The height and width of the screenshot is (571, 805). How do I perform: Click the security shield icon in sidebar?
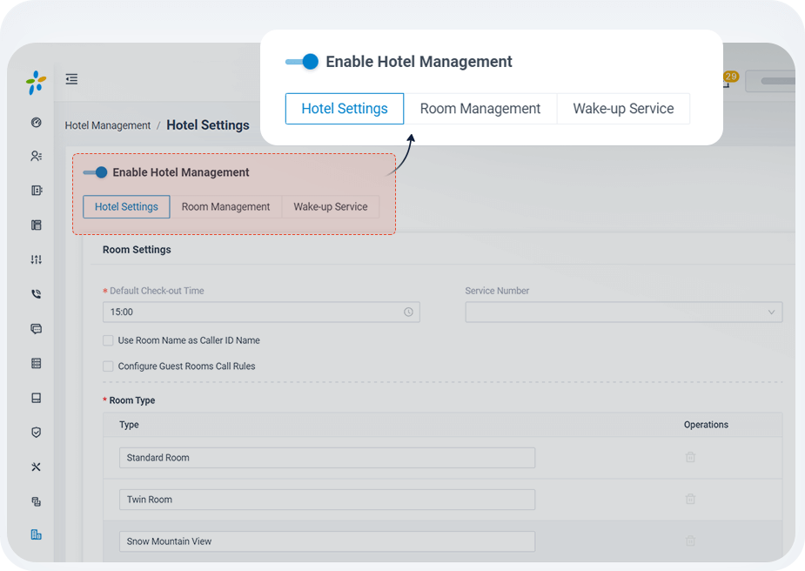[x=36, y=433]
